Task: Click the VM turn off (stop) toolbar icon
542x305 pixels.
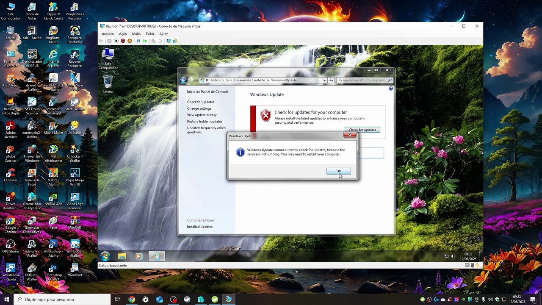Action: pos(116,41)
